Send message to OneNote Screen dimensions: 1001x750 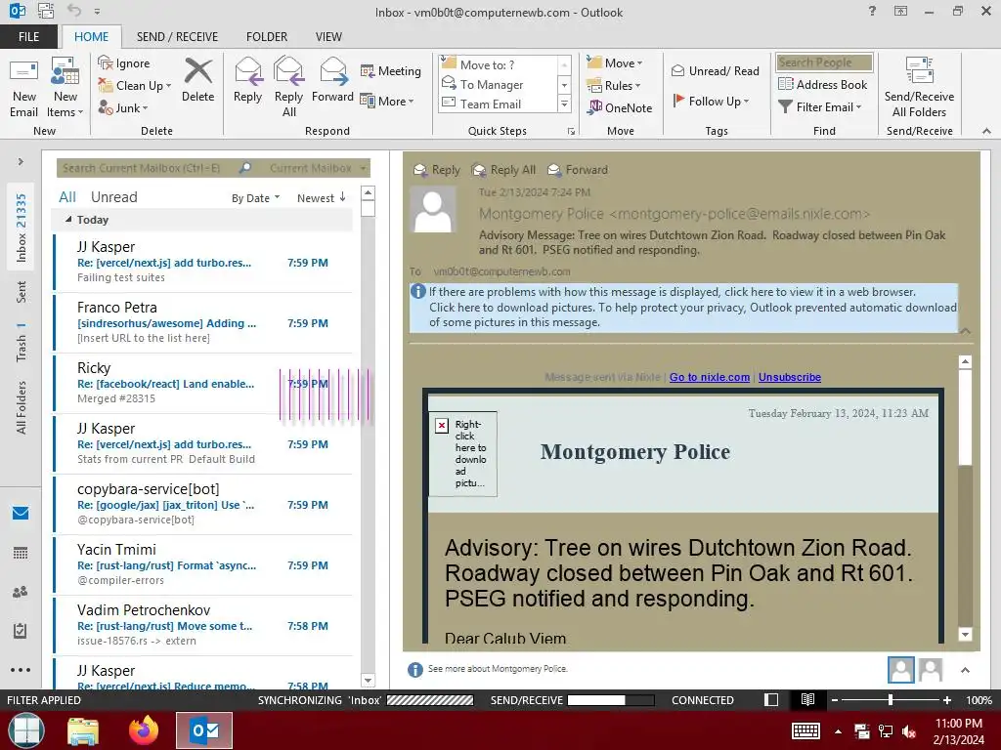[620, 107]
